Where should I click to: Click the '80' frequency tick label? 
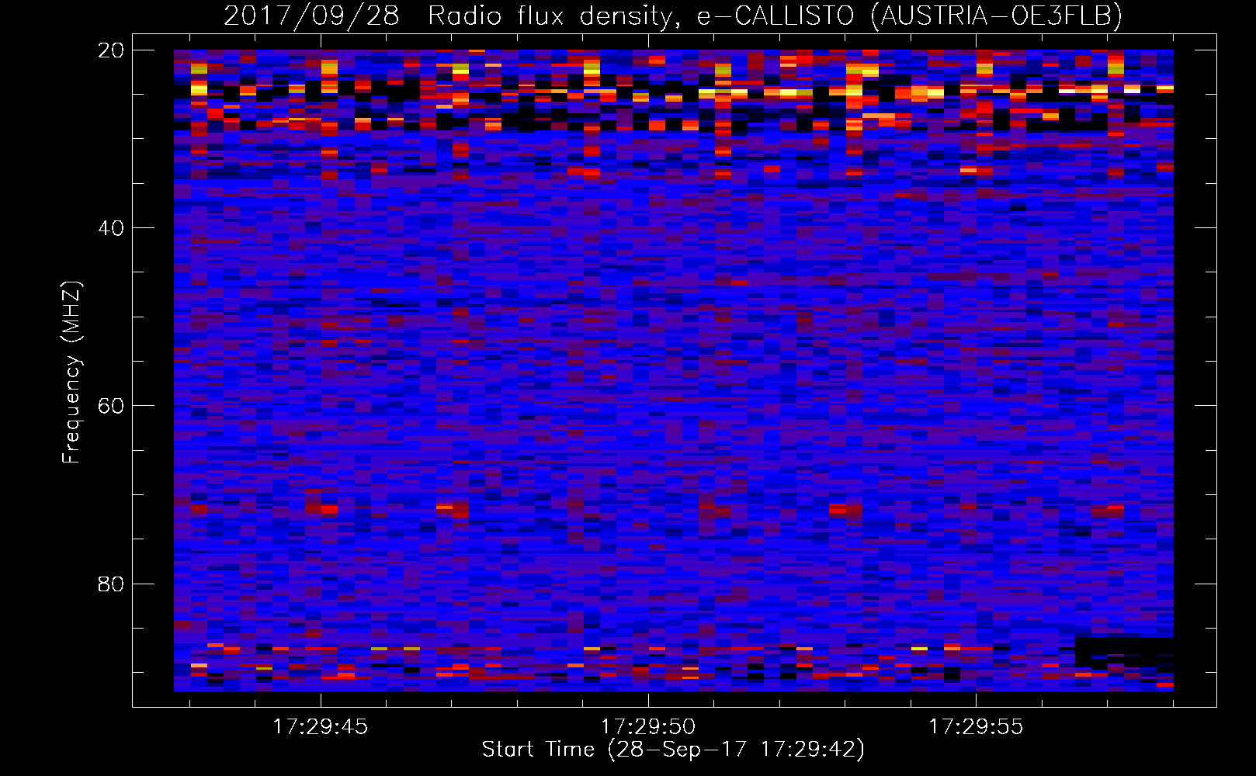point(110,584)
